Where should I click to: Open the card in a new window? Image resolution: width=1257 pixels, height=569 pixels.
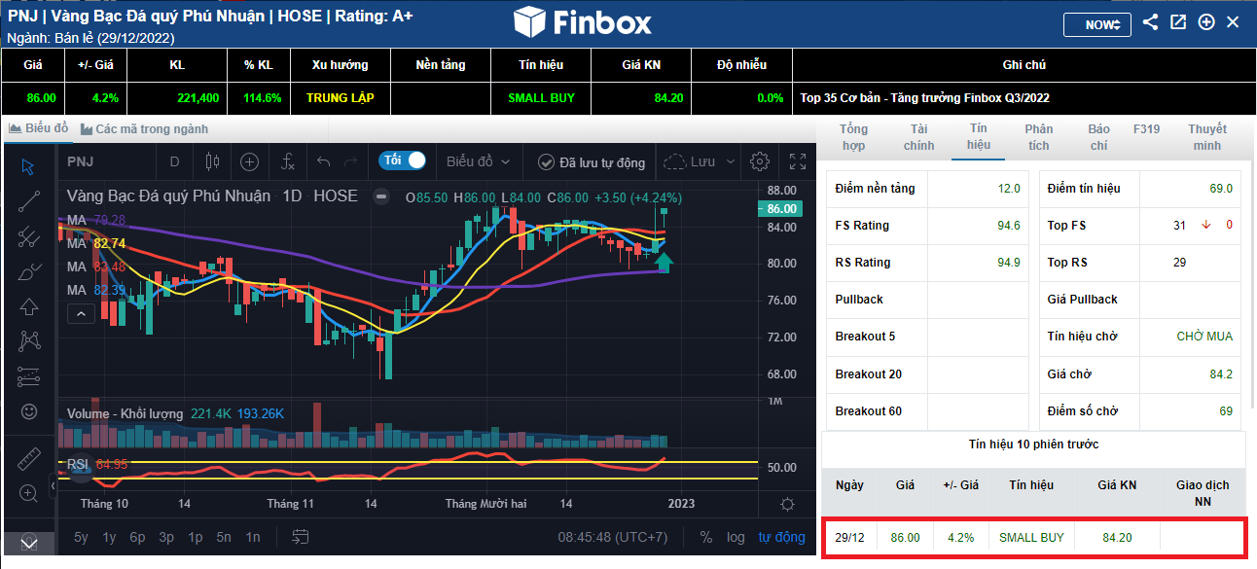[x=1178, y=22]
